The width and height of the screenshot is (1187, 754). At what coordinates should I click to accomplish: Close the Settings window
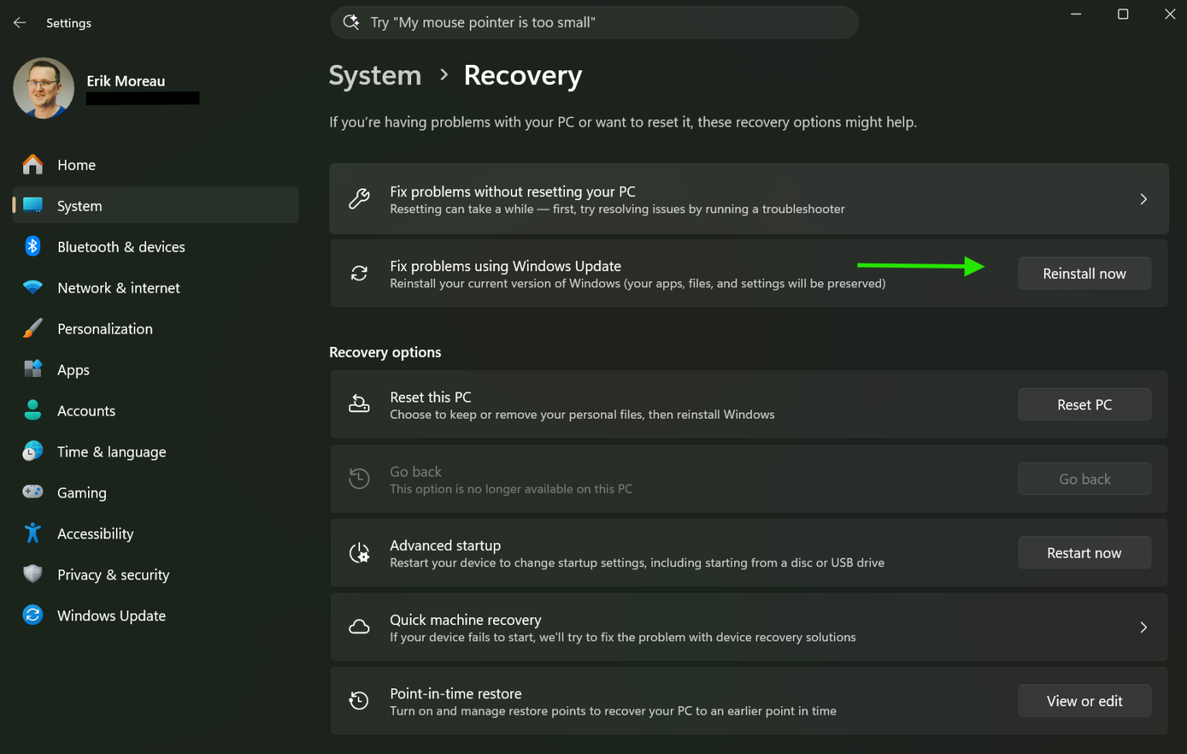[1170, 15]
